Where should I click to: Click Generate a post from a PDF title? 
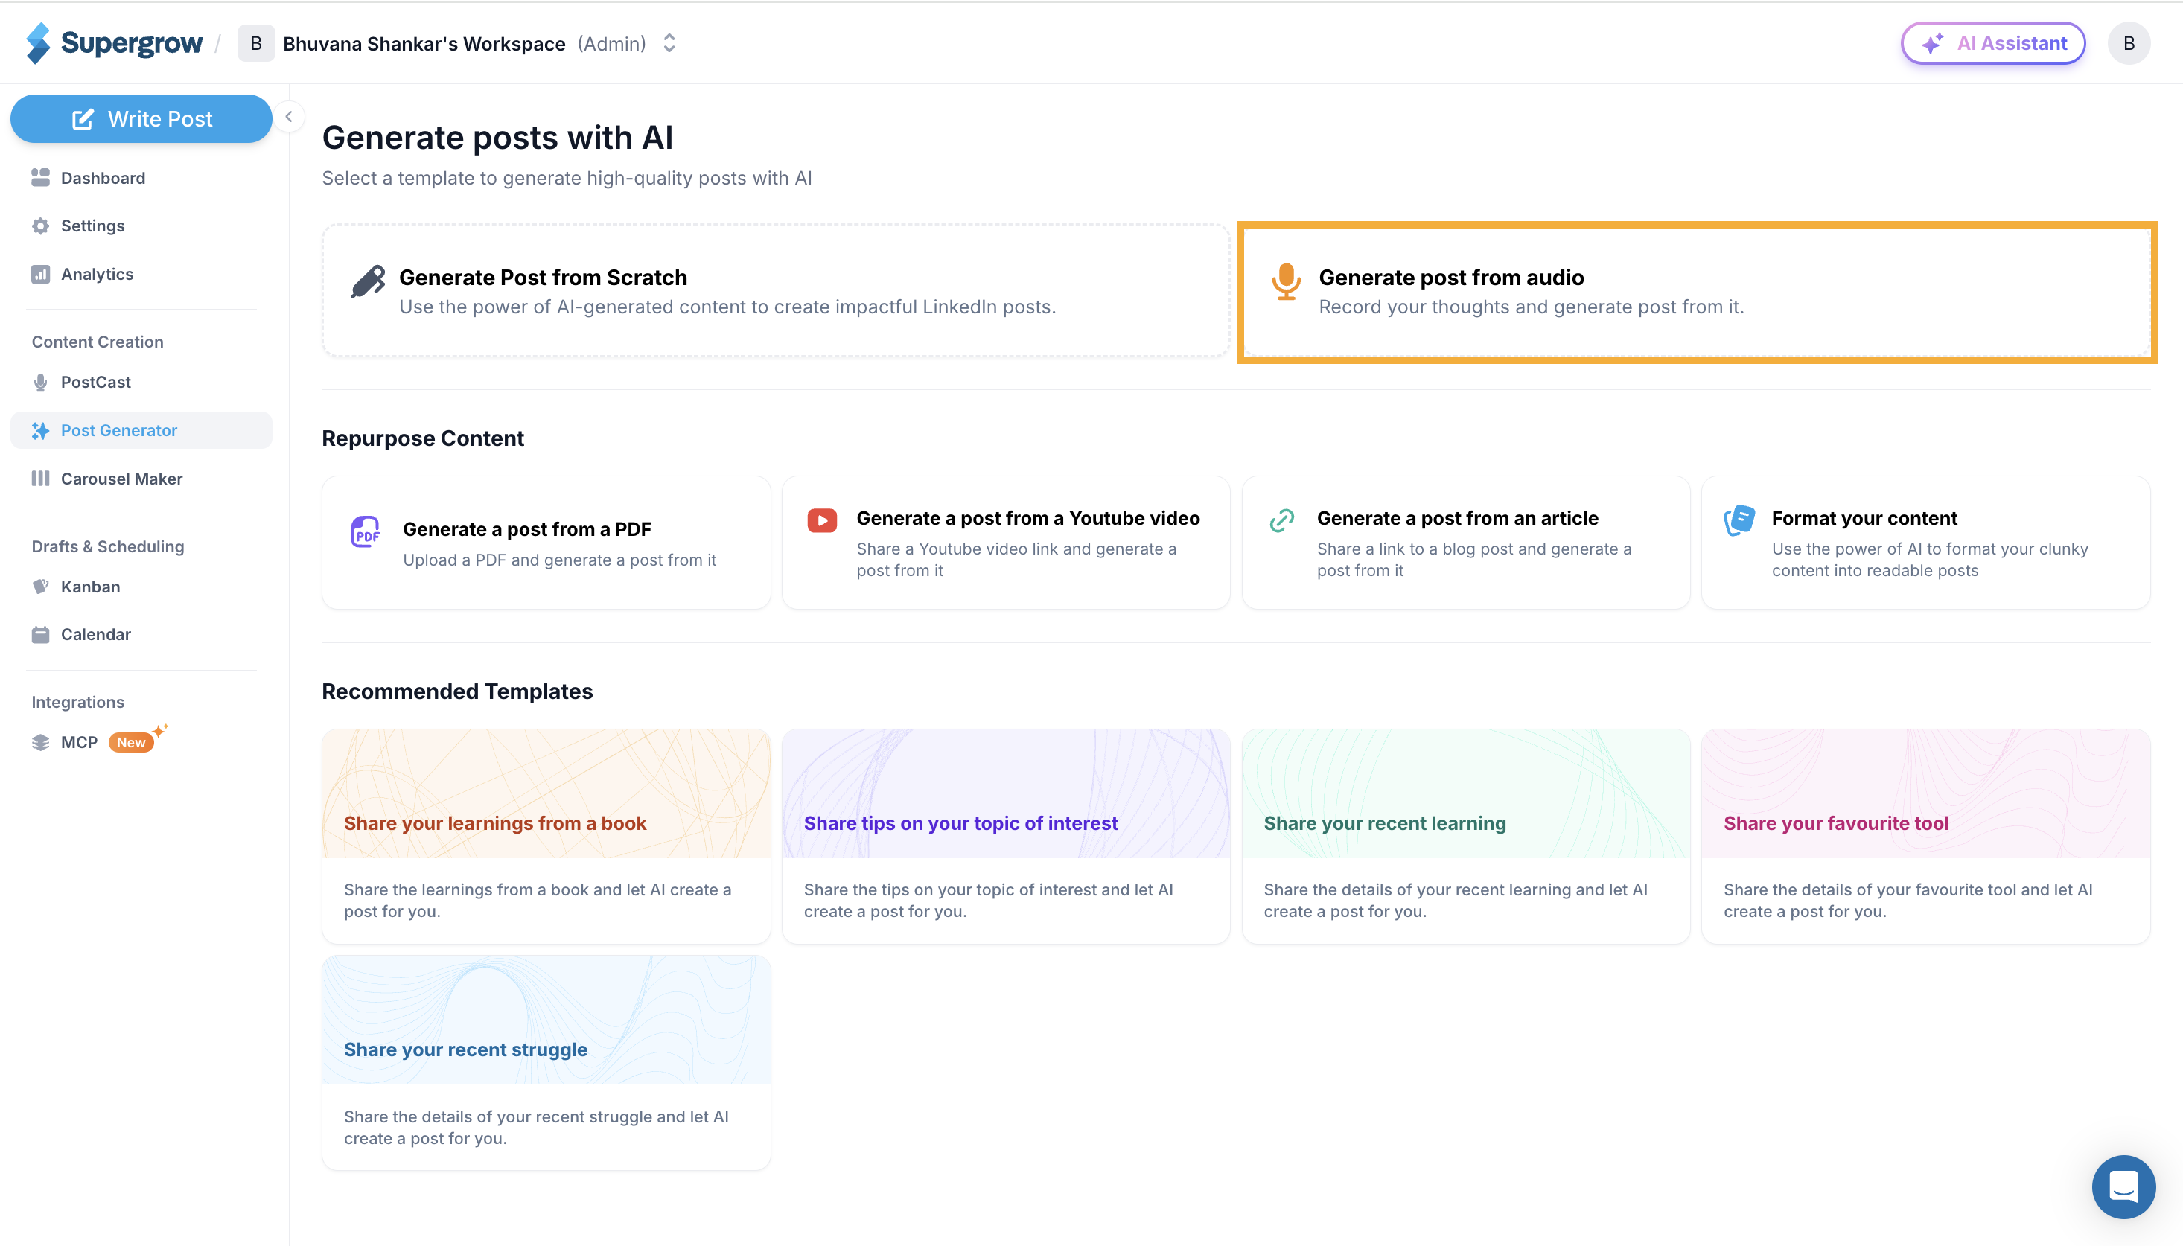pos(526,529)
